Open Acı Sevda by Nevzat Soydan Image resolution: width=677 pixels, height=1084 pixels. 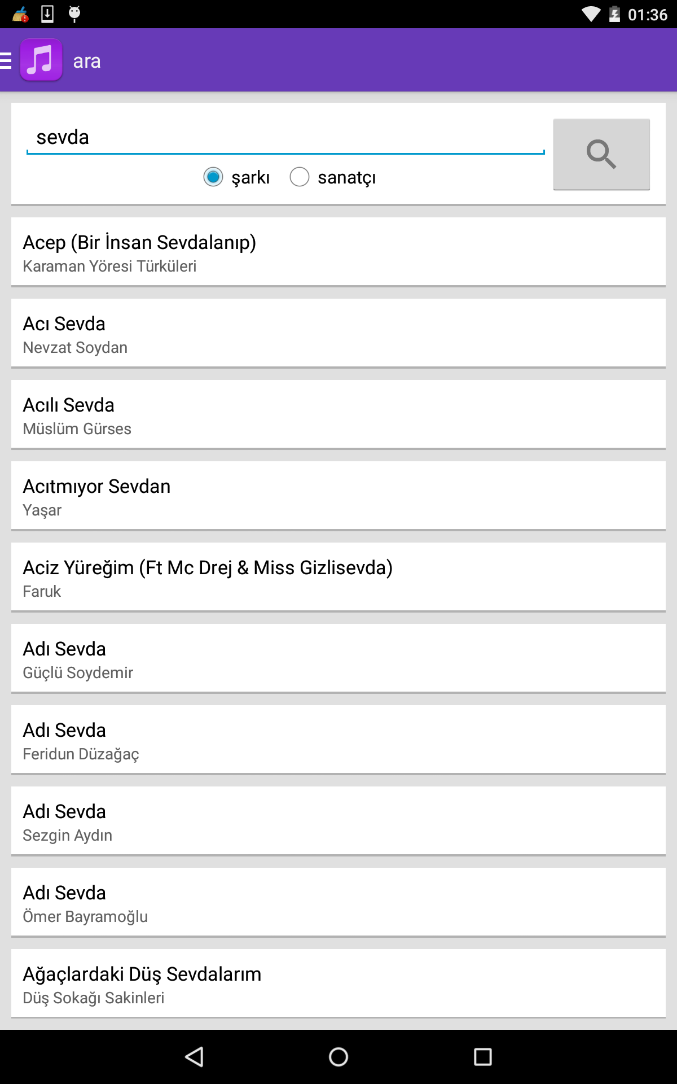[x=338, y=333]
